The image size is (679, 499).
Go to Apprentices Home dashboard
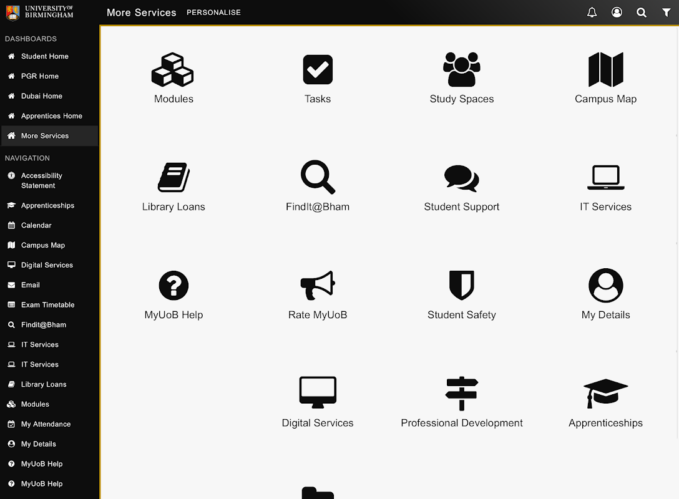pos(52,116)
